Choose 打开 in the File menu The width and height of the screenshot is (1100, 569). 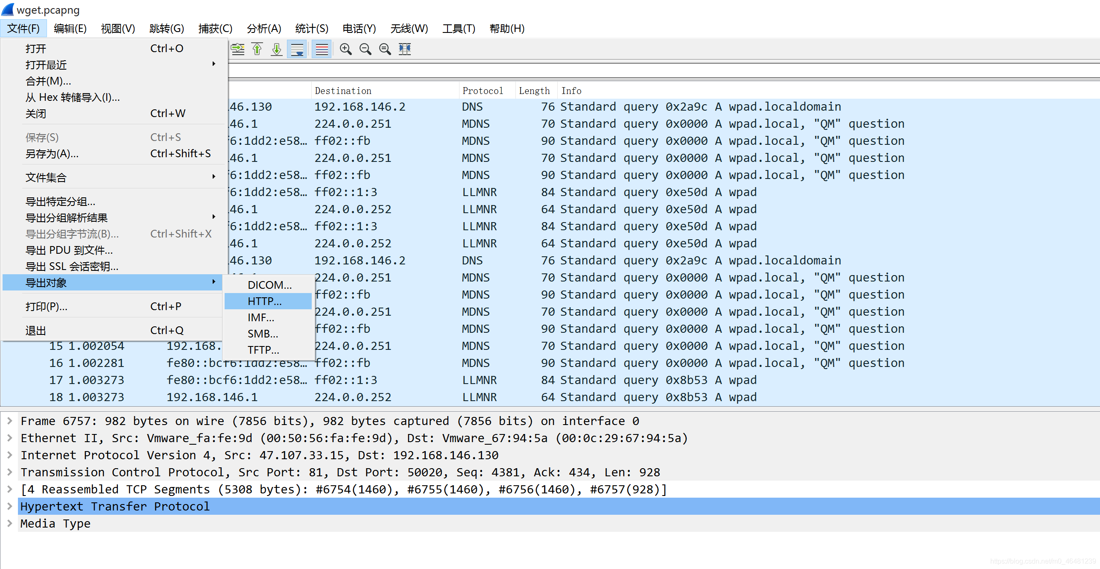tap(113, 49)
